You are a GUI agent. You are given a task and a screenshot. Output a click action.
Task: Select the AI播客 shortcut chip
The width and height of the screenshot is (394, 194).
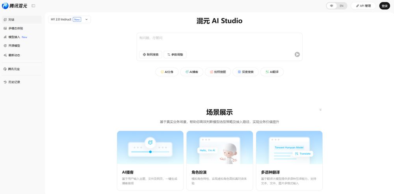(x=192, y=72)
